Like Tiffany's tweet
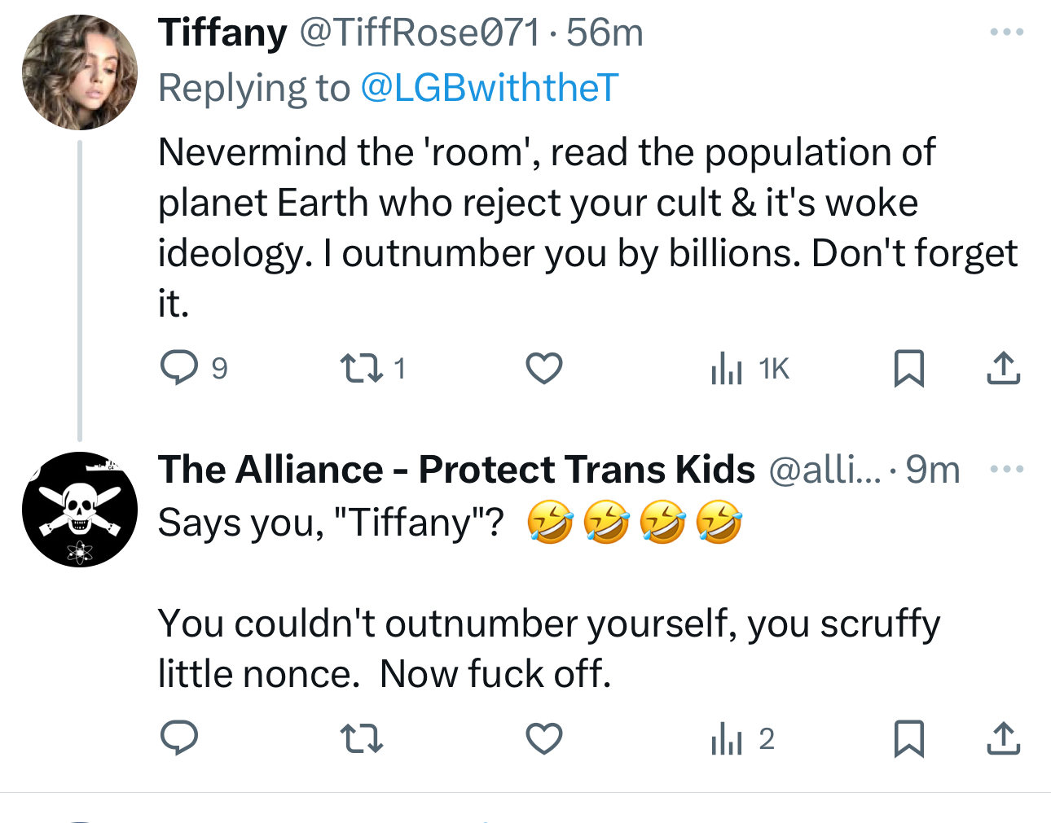This screenshot has width=1051, height=823. (543, 368)
